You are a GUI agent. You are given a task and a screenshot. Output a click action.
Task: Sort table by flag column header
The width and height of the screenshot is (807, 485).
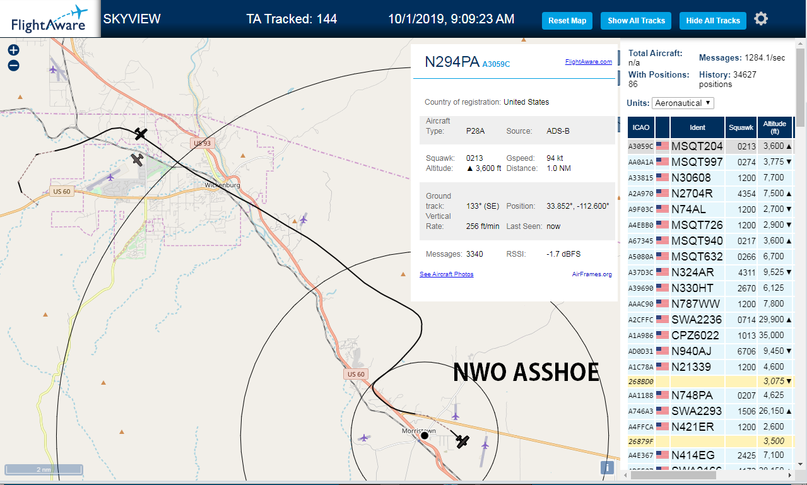[663, 127]
